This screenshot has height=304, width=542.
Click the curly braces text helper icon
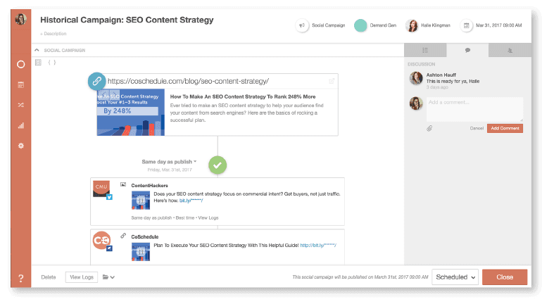[x=51, y=63]
